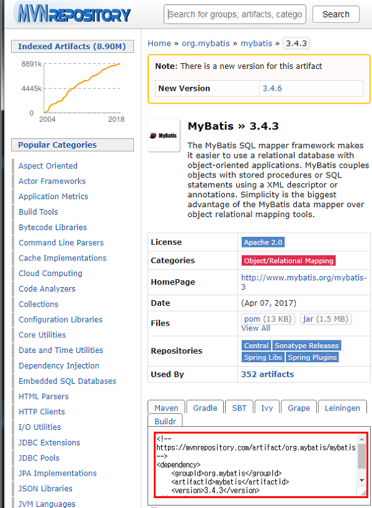Viewport: 372px width, 508px height.
Task: Open the Dependency Injection category
Action: (59, 366)
